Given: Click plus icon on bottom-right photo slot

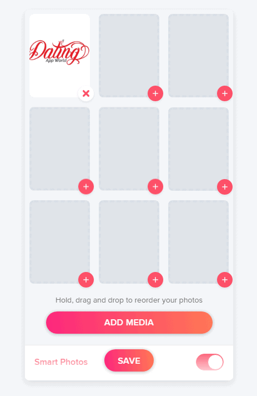Looking at the screenshot, I should click(225, 280).
